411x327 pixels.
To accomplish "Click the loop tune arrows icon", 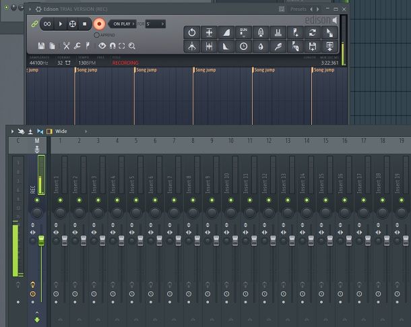I will pos(313,32).
